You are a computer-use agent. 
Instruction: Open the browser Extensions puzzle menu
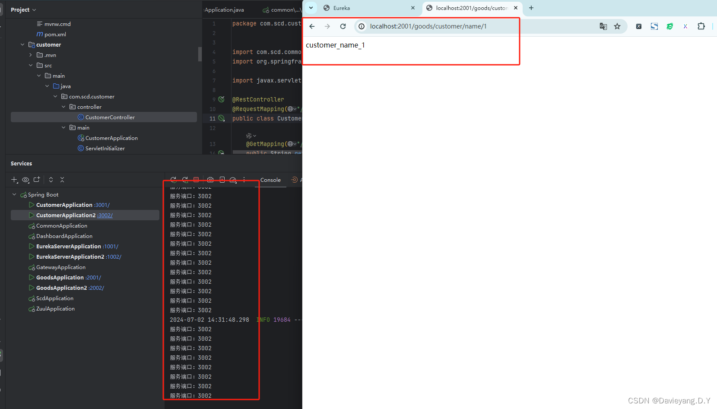(701, 26)
